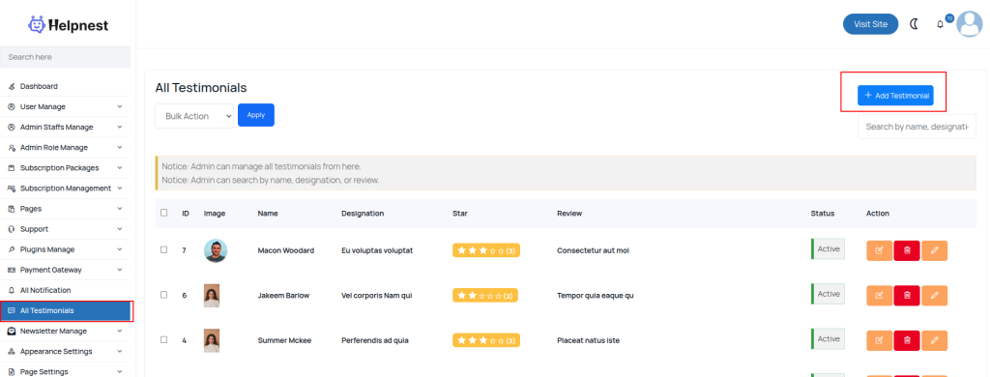Viewport: 990px width, 377px height.
Task: Expand Payment Gateway chevron
Action: pos(120,270)
